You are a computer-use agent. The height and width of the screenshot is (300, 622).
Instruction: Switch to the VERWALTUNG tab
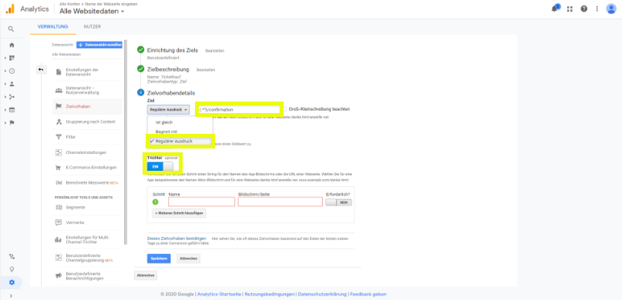tap(52, 27)
